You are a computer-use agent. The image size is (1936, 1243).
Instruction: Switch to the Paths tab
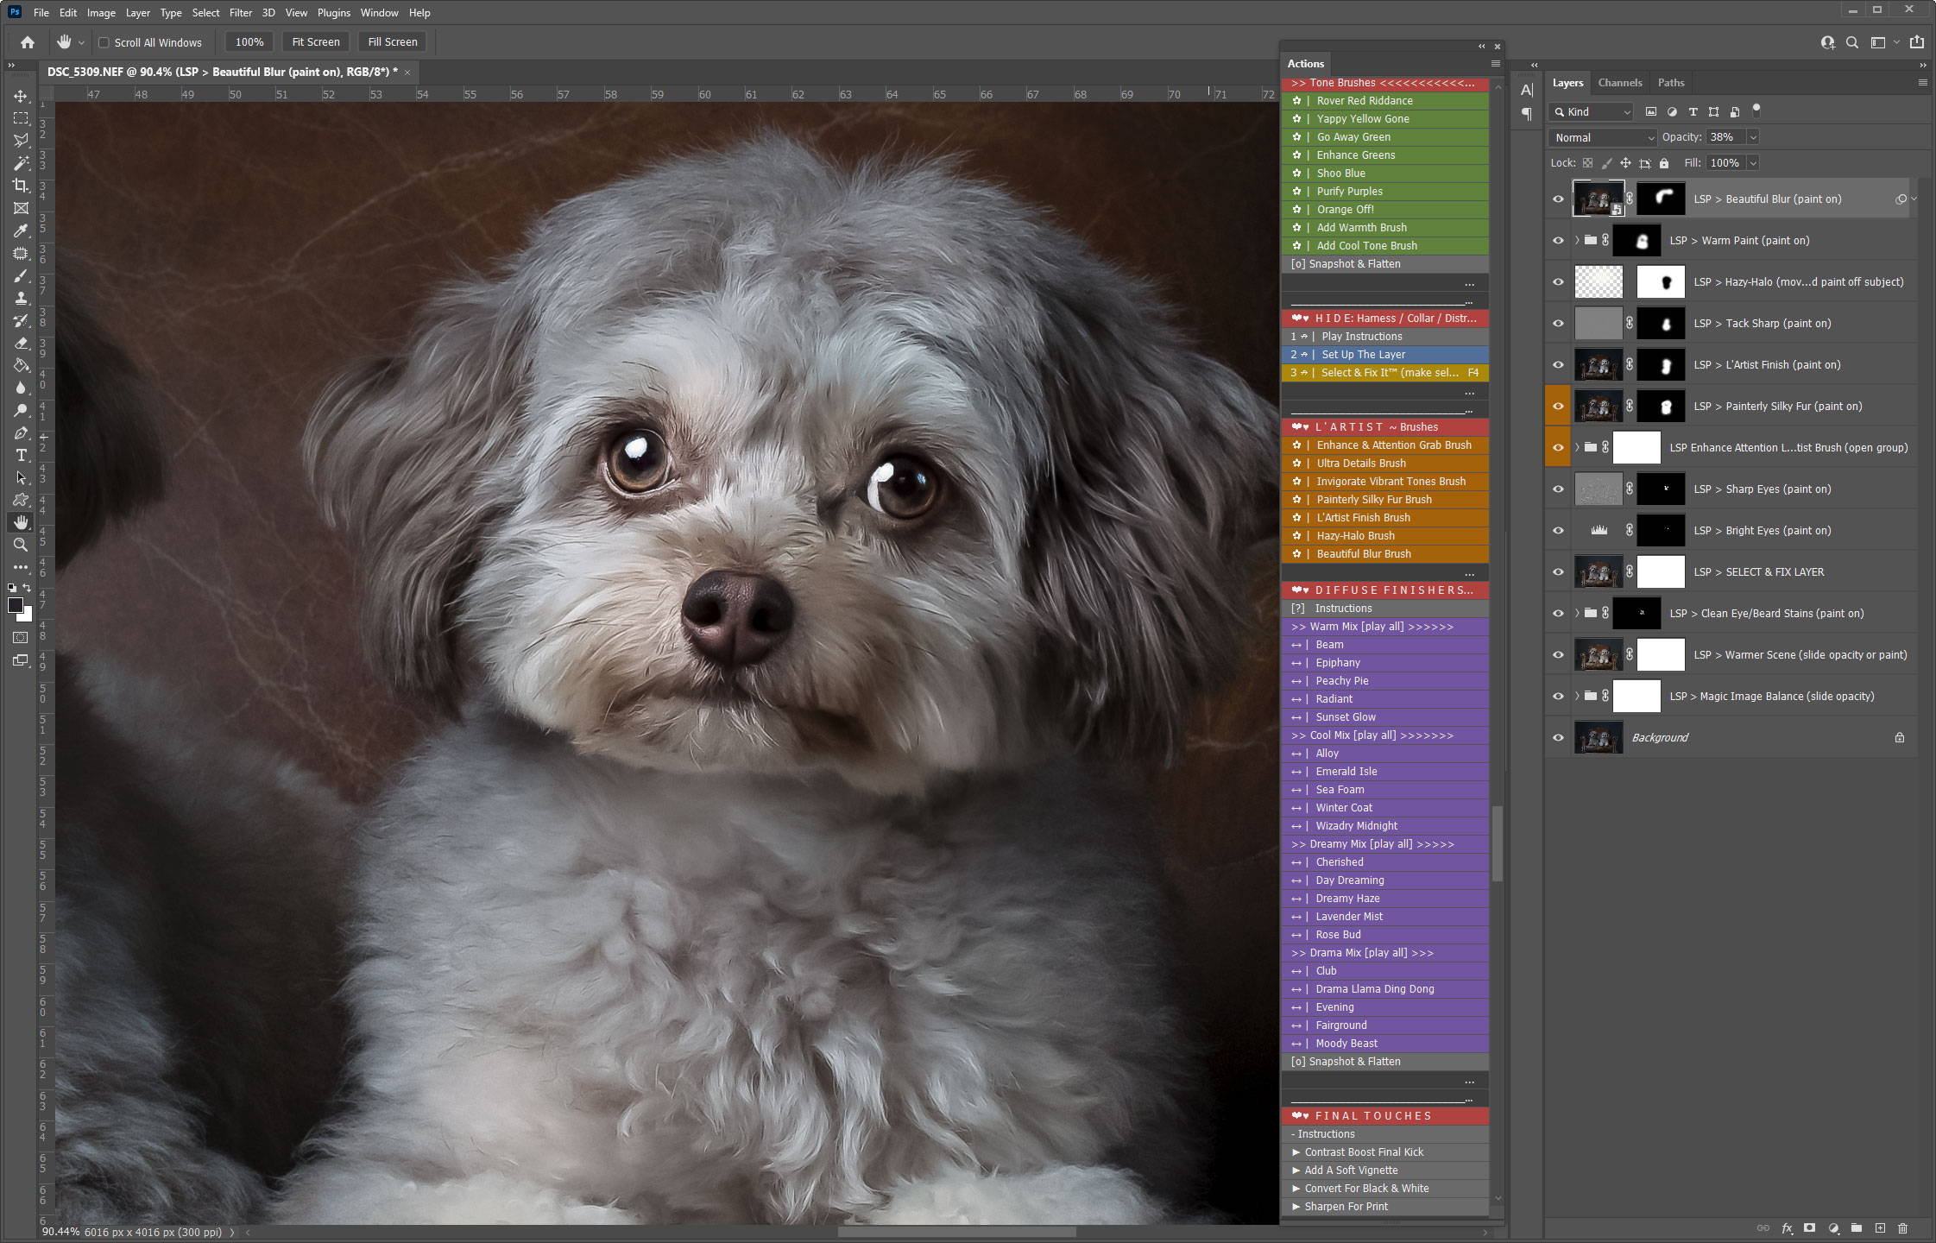click(1671, 83)
